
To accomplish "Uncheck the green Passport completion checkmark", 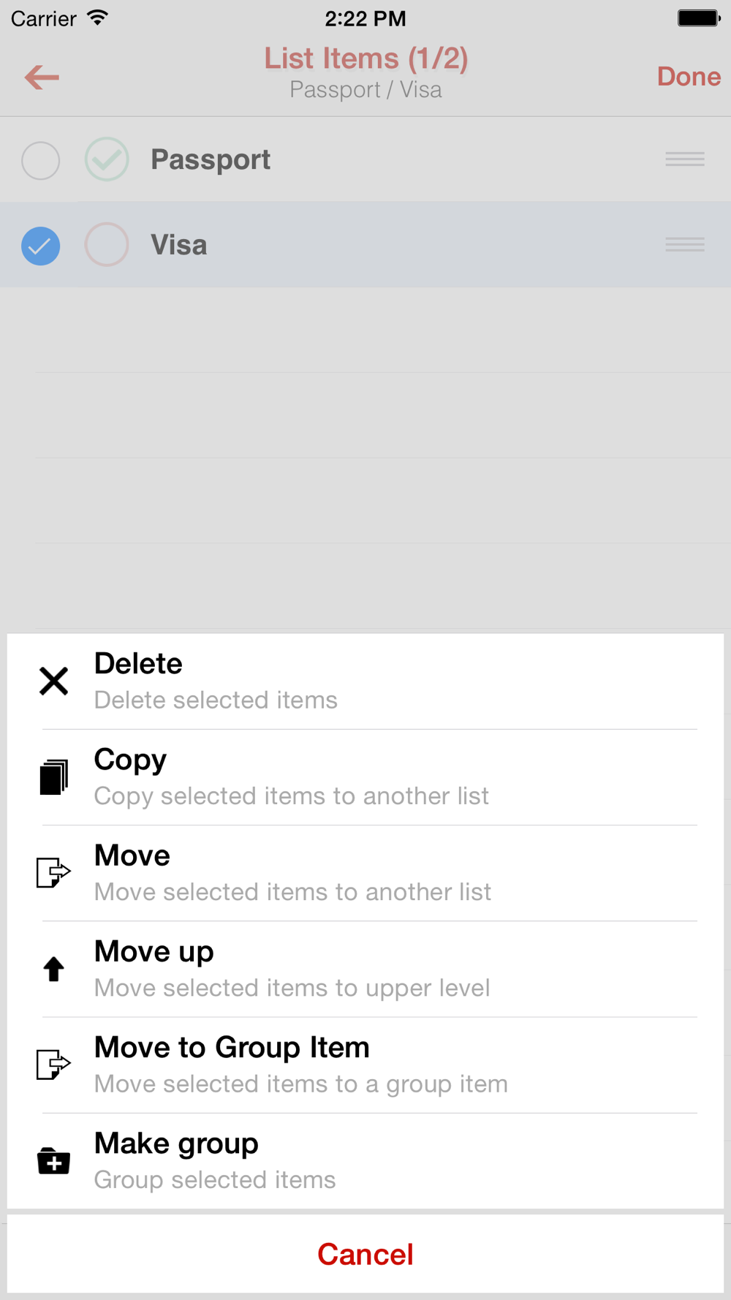I will [x=107, y=159].
